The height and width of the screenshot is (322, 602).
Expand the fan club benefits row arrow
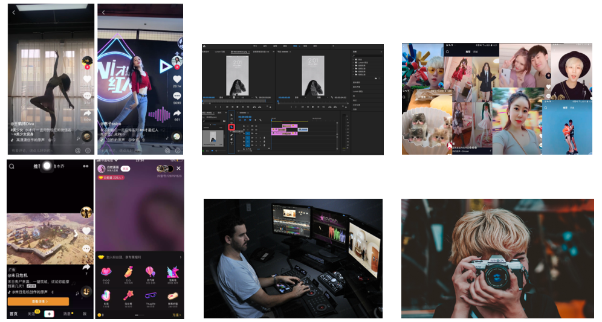[x=179, y=257]
